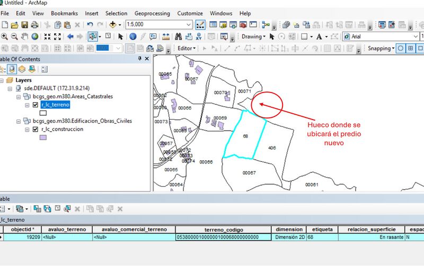Select the Zoom In tool
Image resolution: width=424 pixels, height=266 pixels.
coord(4,36)
